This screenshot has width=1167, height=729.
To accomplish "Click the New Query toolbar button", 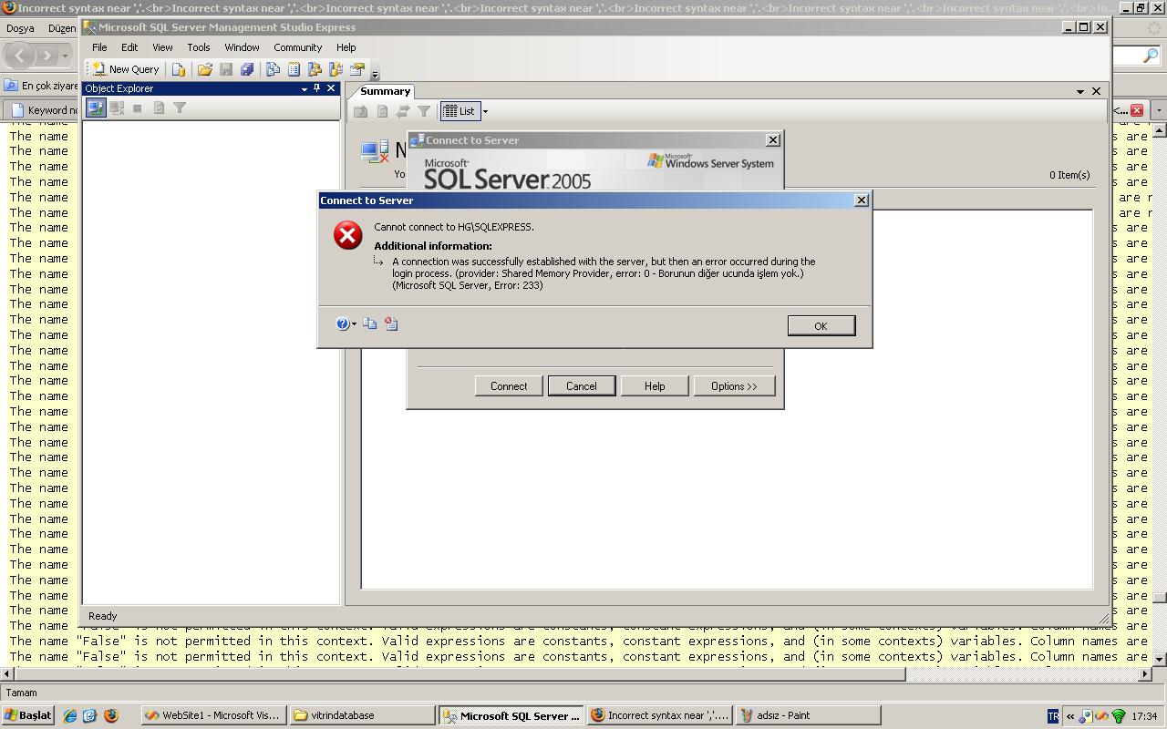I will click(126, 69).
